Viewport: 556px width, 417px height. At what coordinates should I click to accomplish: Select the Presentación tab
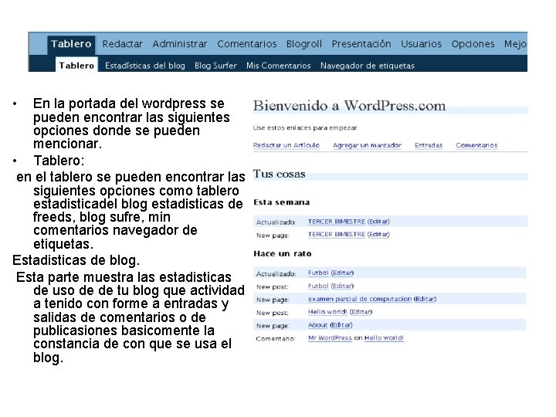(361, 44)
